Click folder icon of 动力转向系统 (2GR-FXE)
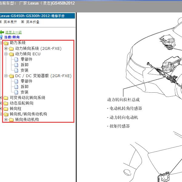The width and height of the screenshot is (182, 182). [11, 49]
